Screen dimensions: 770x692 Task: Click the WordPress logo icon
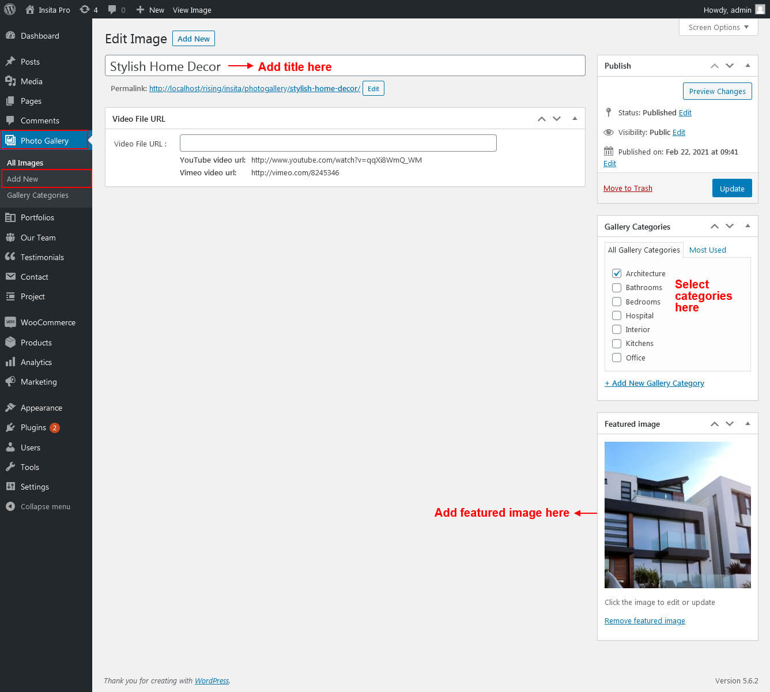coord(10,9)
